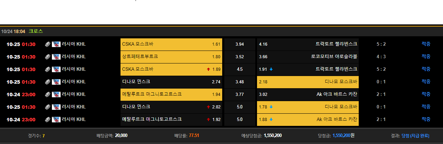Click the 당첨 (지급 완료) result status

tap(415, 136)
